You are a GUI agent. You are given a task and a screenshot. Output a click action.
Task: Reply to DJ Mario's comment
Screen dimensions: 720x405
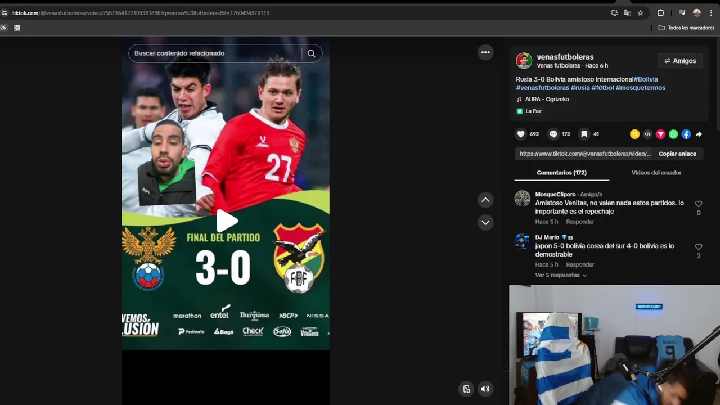click(580, 264)
